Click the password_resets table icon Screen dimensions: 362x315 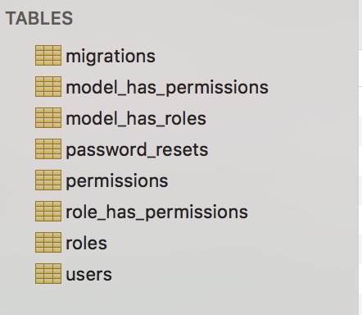pyautogui.click(x=48, y=149)
